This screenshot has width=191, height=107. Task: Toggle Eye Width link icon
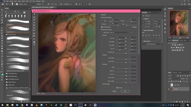click(x=126, y=45)
